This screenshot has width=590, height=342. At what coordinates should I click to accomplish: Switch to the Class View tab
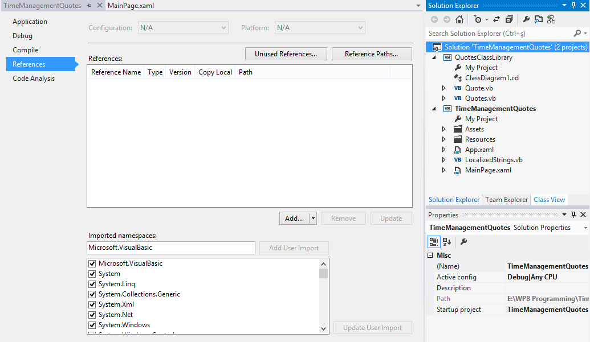pyautogui.click(x=550, y=200)
